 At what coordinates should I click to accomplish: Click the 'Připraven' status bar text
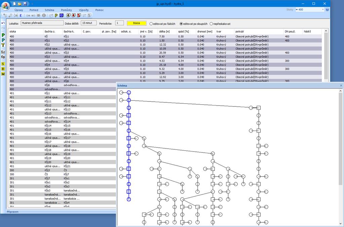click(x=13, y=212)
